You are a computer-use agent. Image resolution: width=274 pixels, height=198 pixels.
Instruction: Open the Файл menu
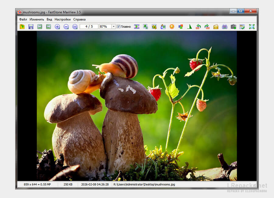tap(23, 19)
